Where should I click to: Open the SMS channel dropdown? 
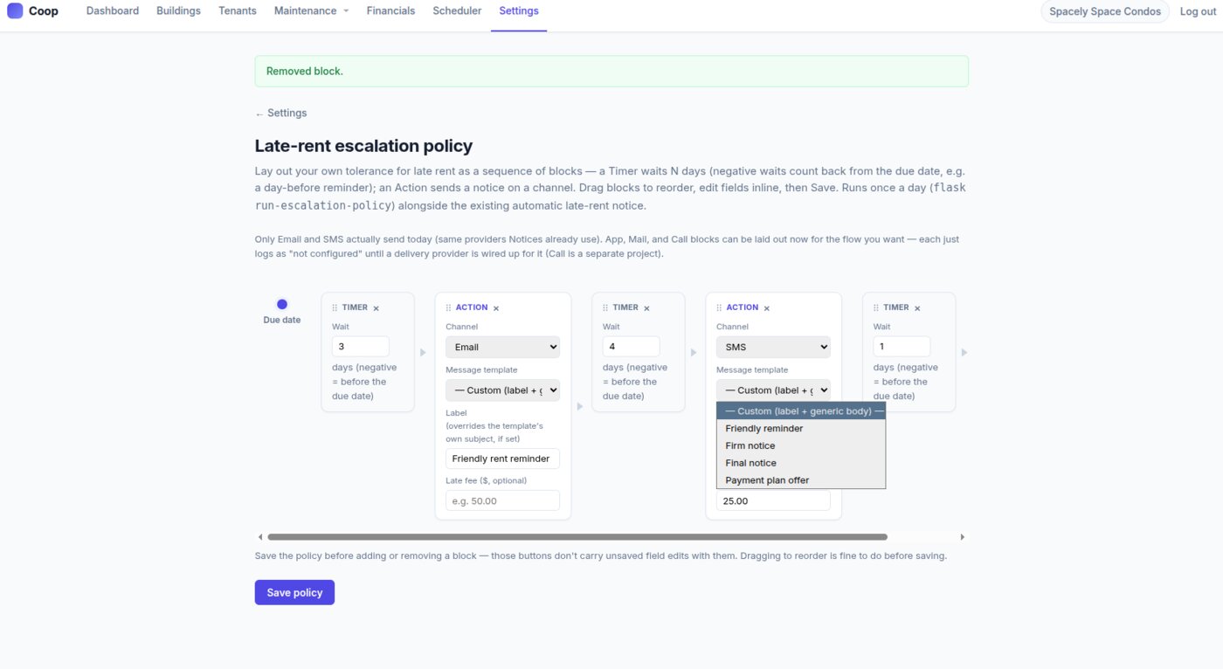[773, 347]
